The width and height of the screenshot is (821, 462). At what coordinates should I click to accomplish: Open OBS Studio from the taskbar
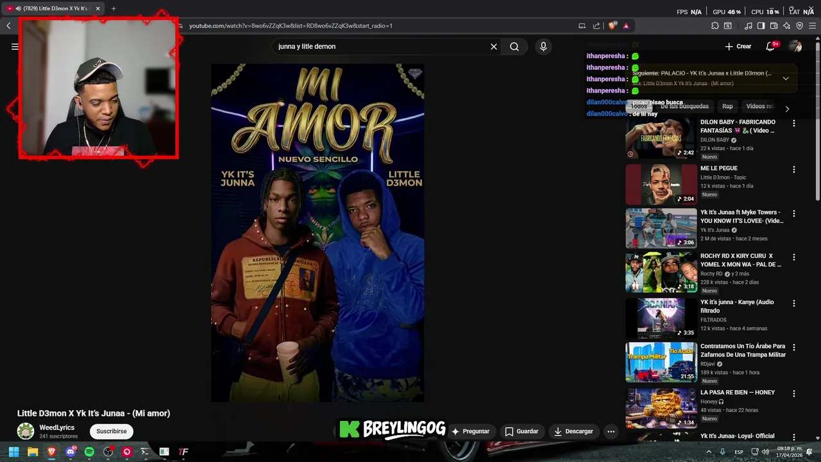(x=108, y=452)
